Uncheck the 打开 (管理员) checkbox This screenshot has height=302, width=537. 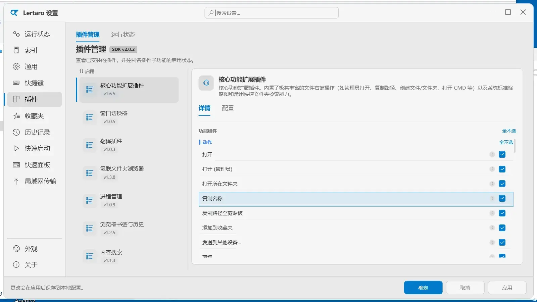coord(502,169)
